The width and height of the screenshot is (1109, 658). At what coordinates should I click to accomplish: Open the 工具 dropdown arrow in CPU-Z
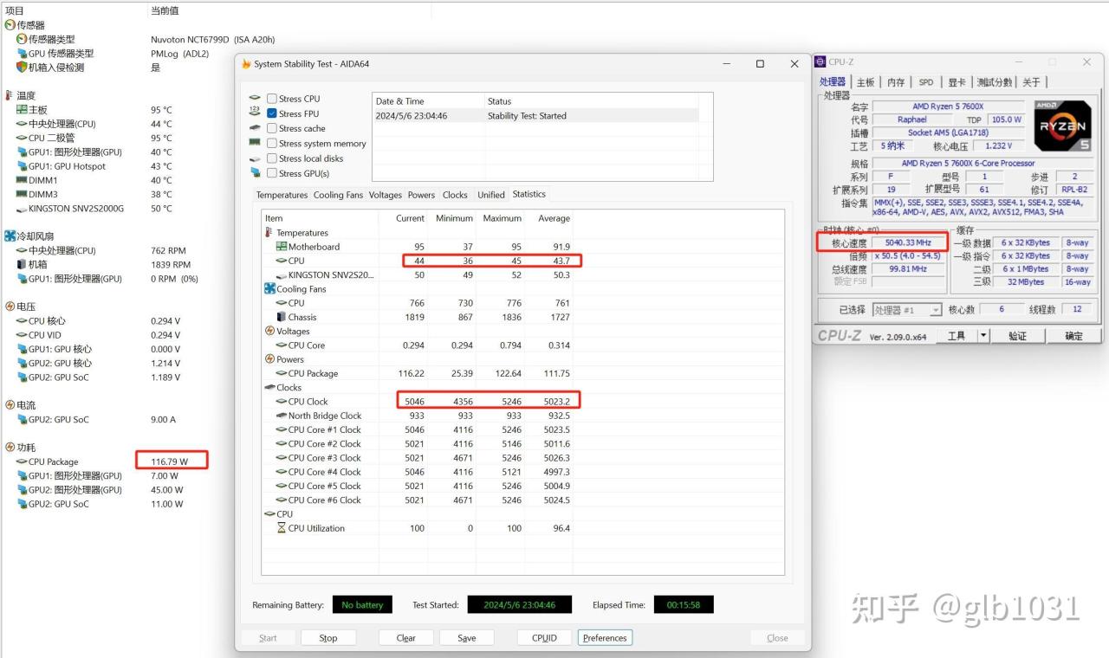[983, 336]
